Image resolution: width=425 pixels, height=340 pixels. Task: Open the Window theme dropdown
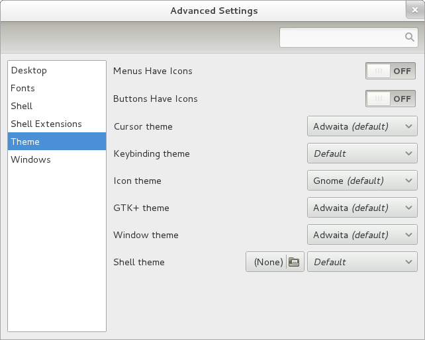tap(362, 235)
